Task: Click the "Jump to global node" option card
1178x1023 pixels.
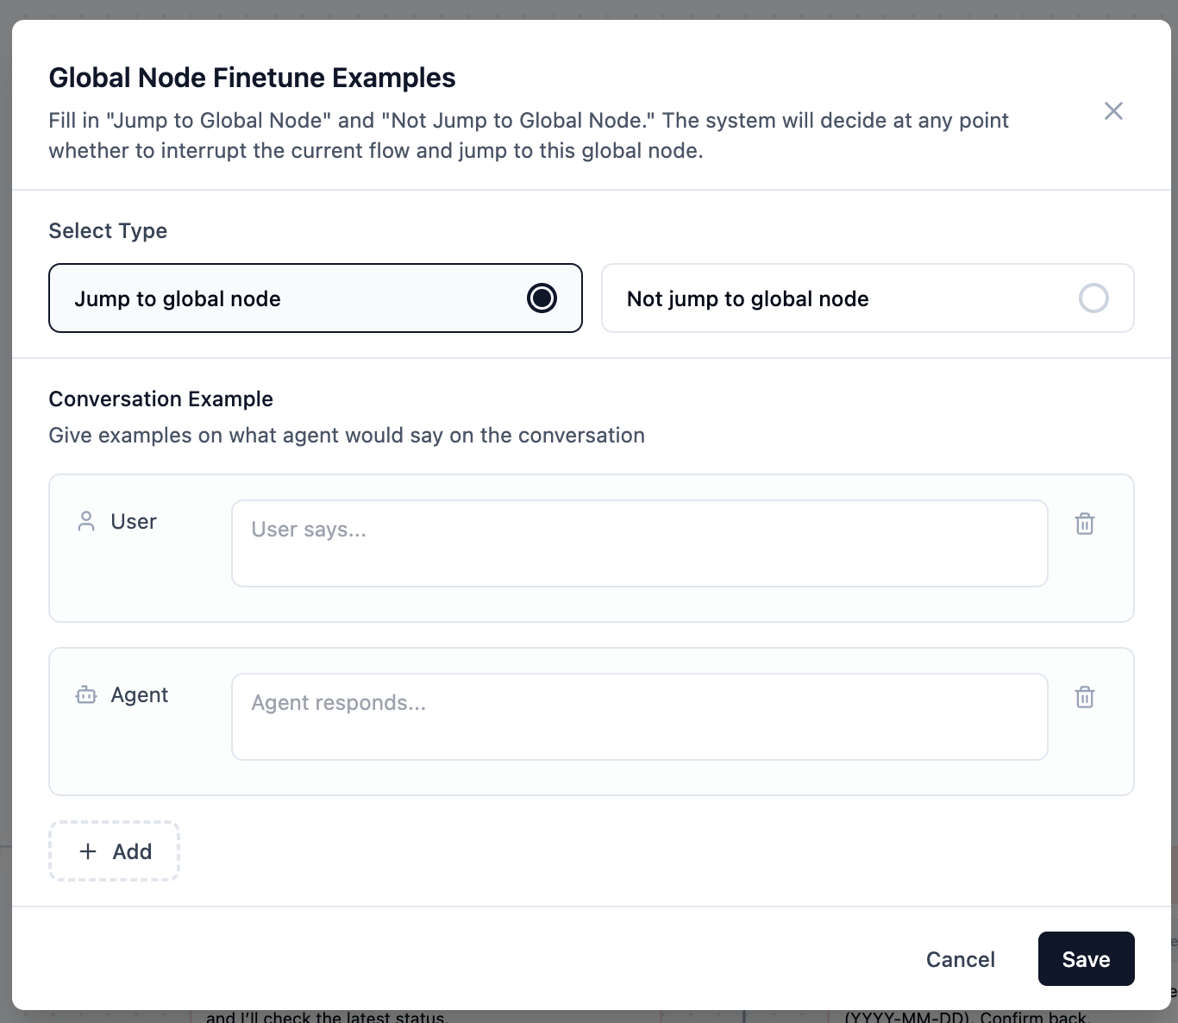Action: coord(316,298)
